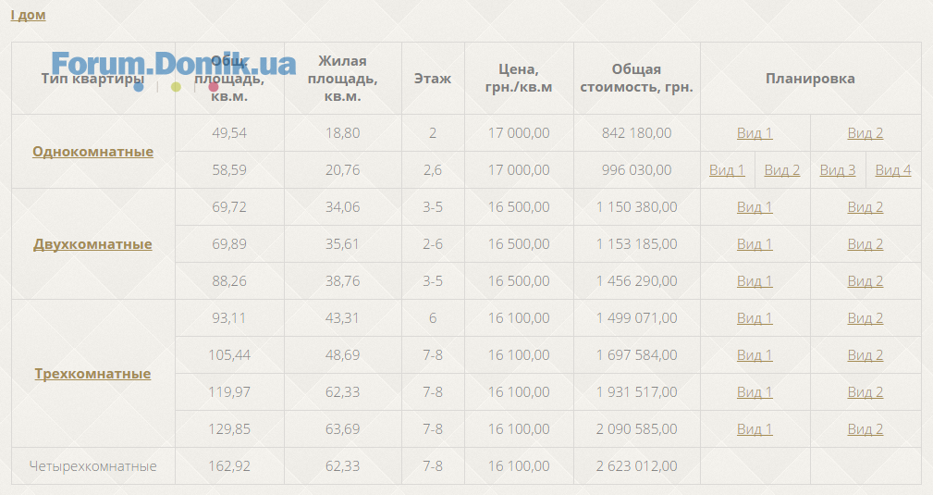The width and height of the screenshot is (933, 495).
Task: Select the total cost 1 697 584,00
Action: point(637,355)
